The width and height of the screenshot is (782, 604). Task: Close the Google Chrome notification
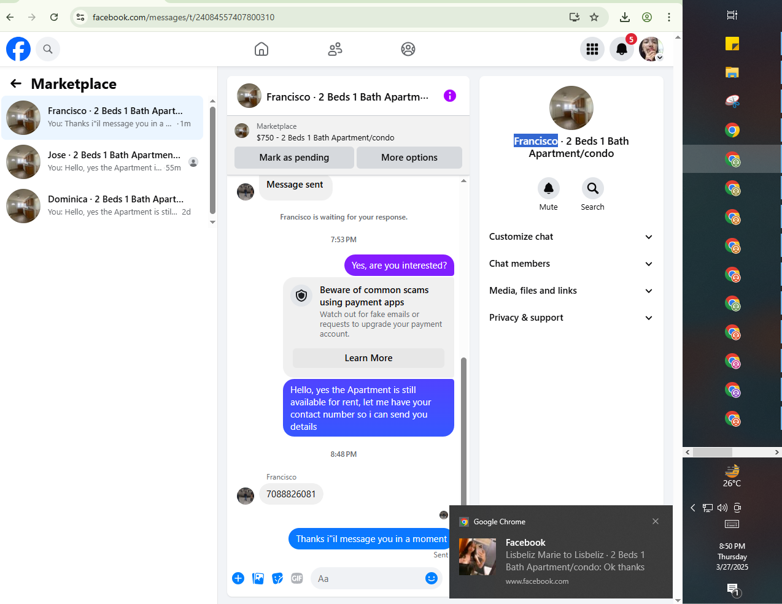pyautogui.click(x=656, y=521)
